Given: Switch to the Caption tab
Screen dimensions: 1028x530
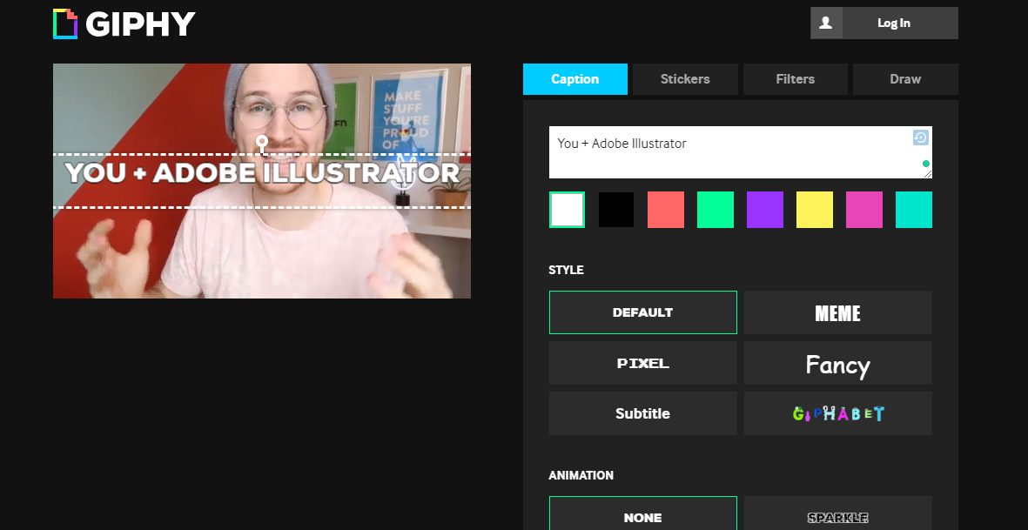Looking at the screenshot, I should [575, 79].
